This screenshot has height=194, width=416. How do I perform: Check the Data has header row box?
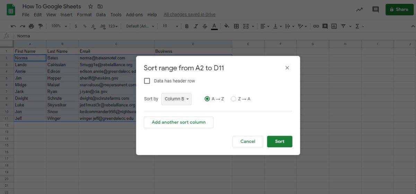pos(147,81)
